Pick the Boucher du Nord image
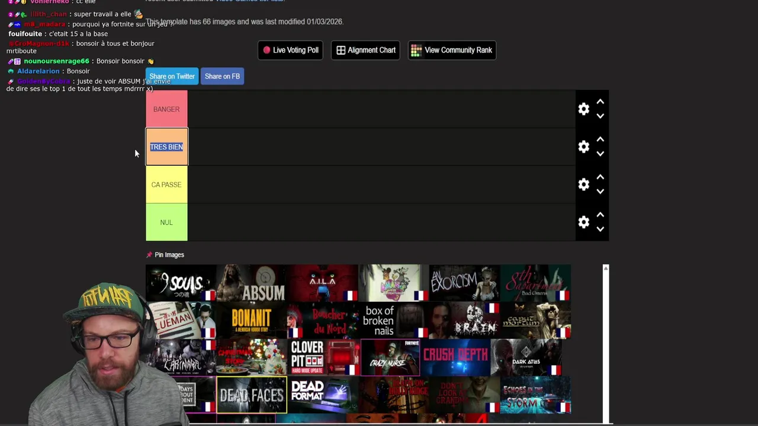Viewport: 758px width, 426px height. (323, 320)
